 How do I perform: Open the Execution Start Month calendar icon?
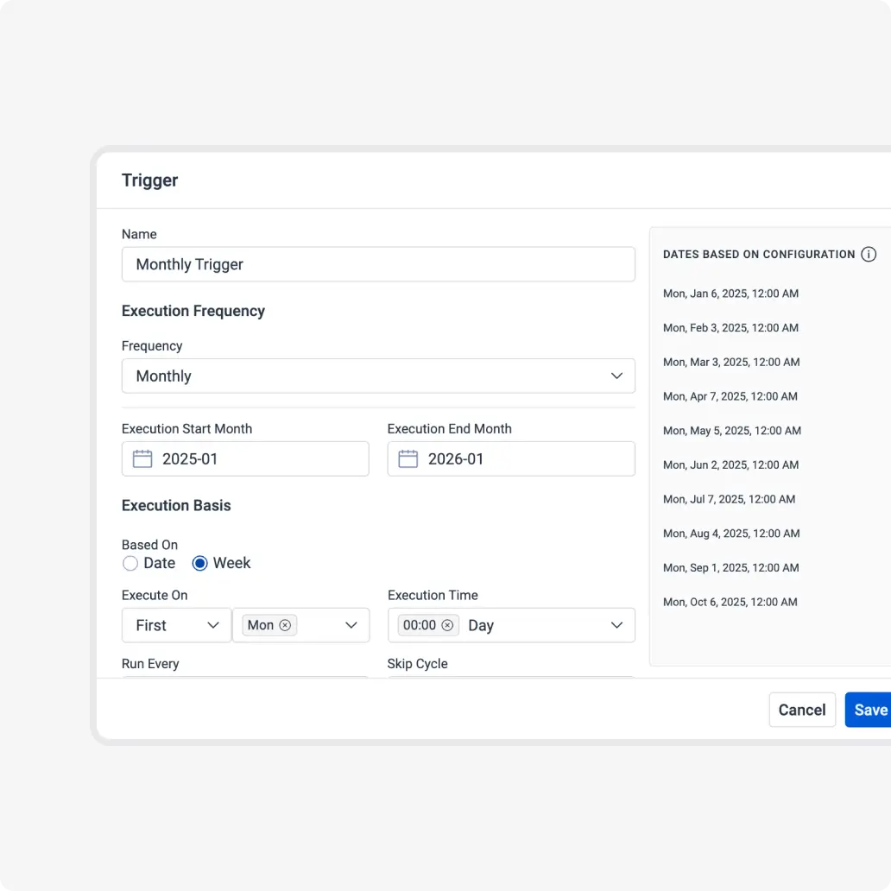click(142, 459)
